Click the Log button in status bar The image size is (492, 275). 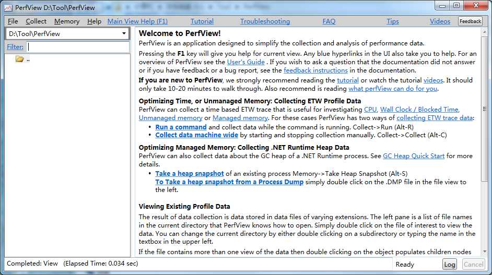pyautogui.click(x=449, y=264)
